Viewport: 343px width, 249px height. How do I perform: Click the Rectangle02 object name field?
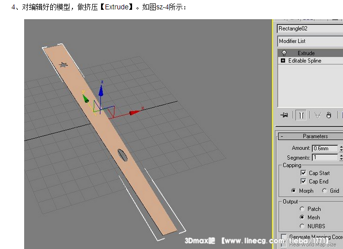[310, 29]
